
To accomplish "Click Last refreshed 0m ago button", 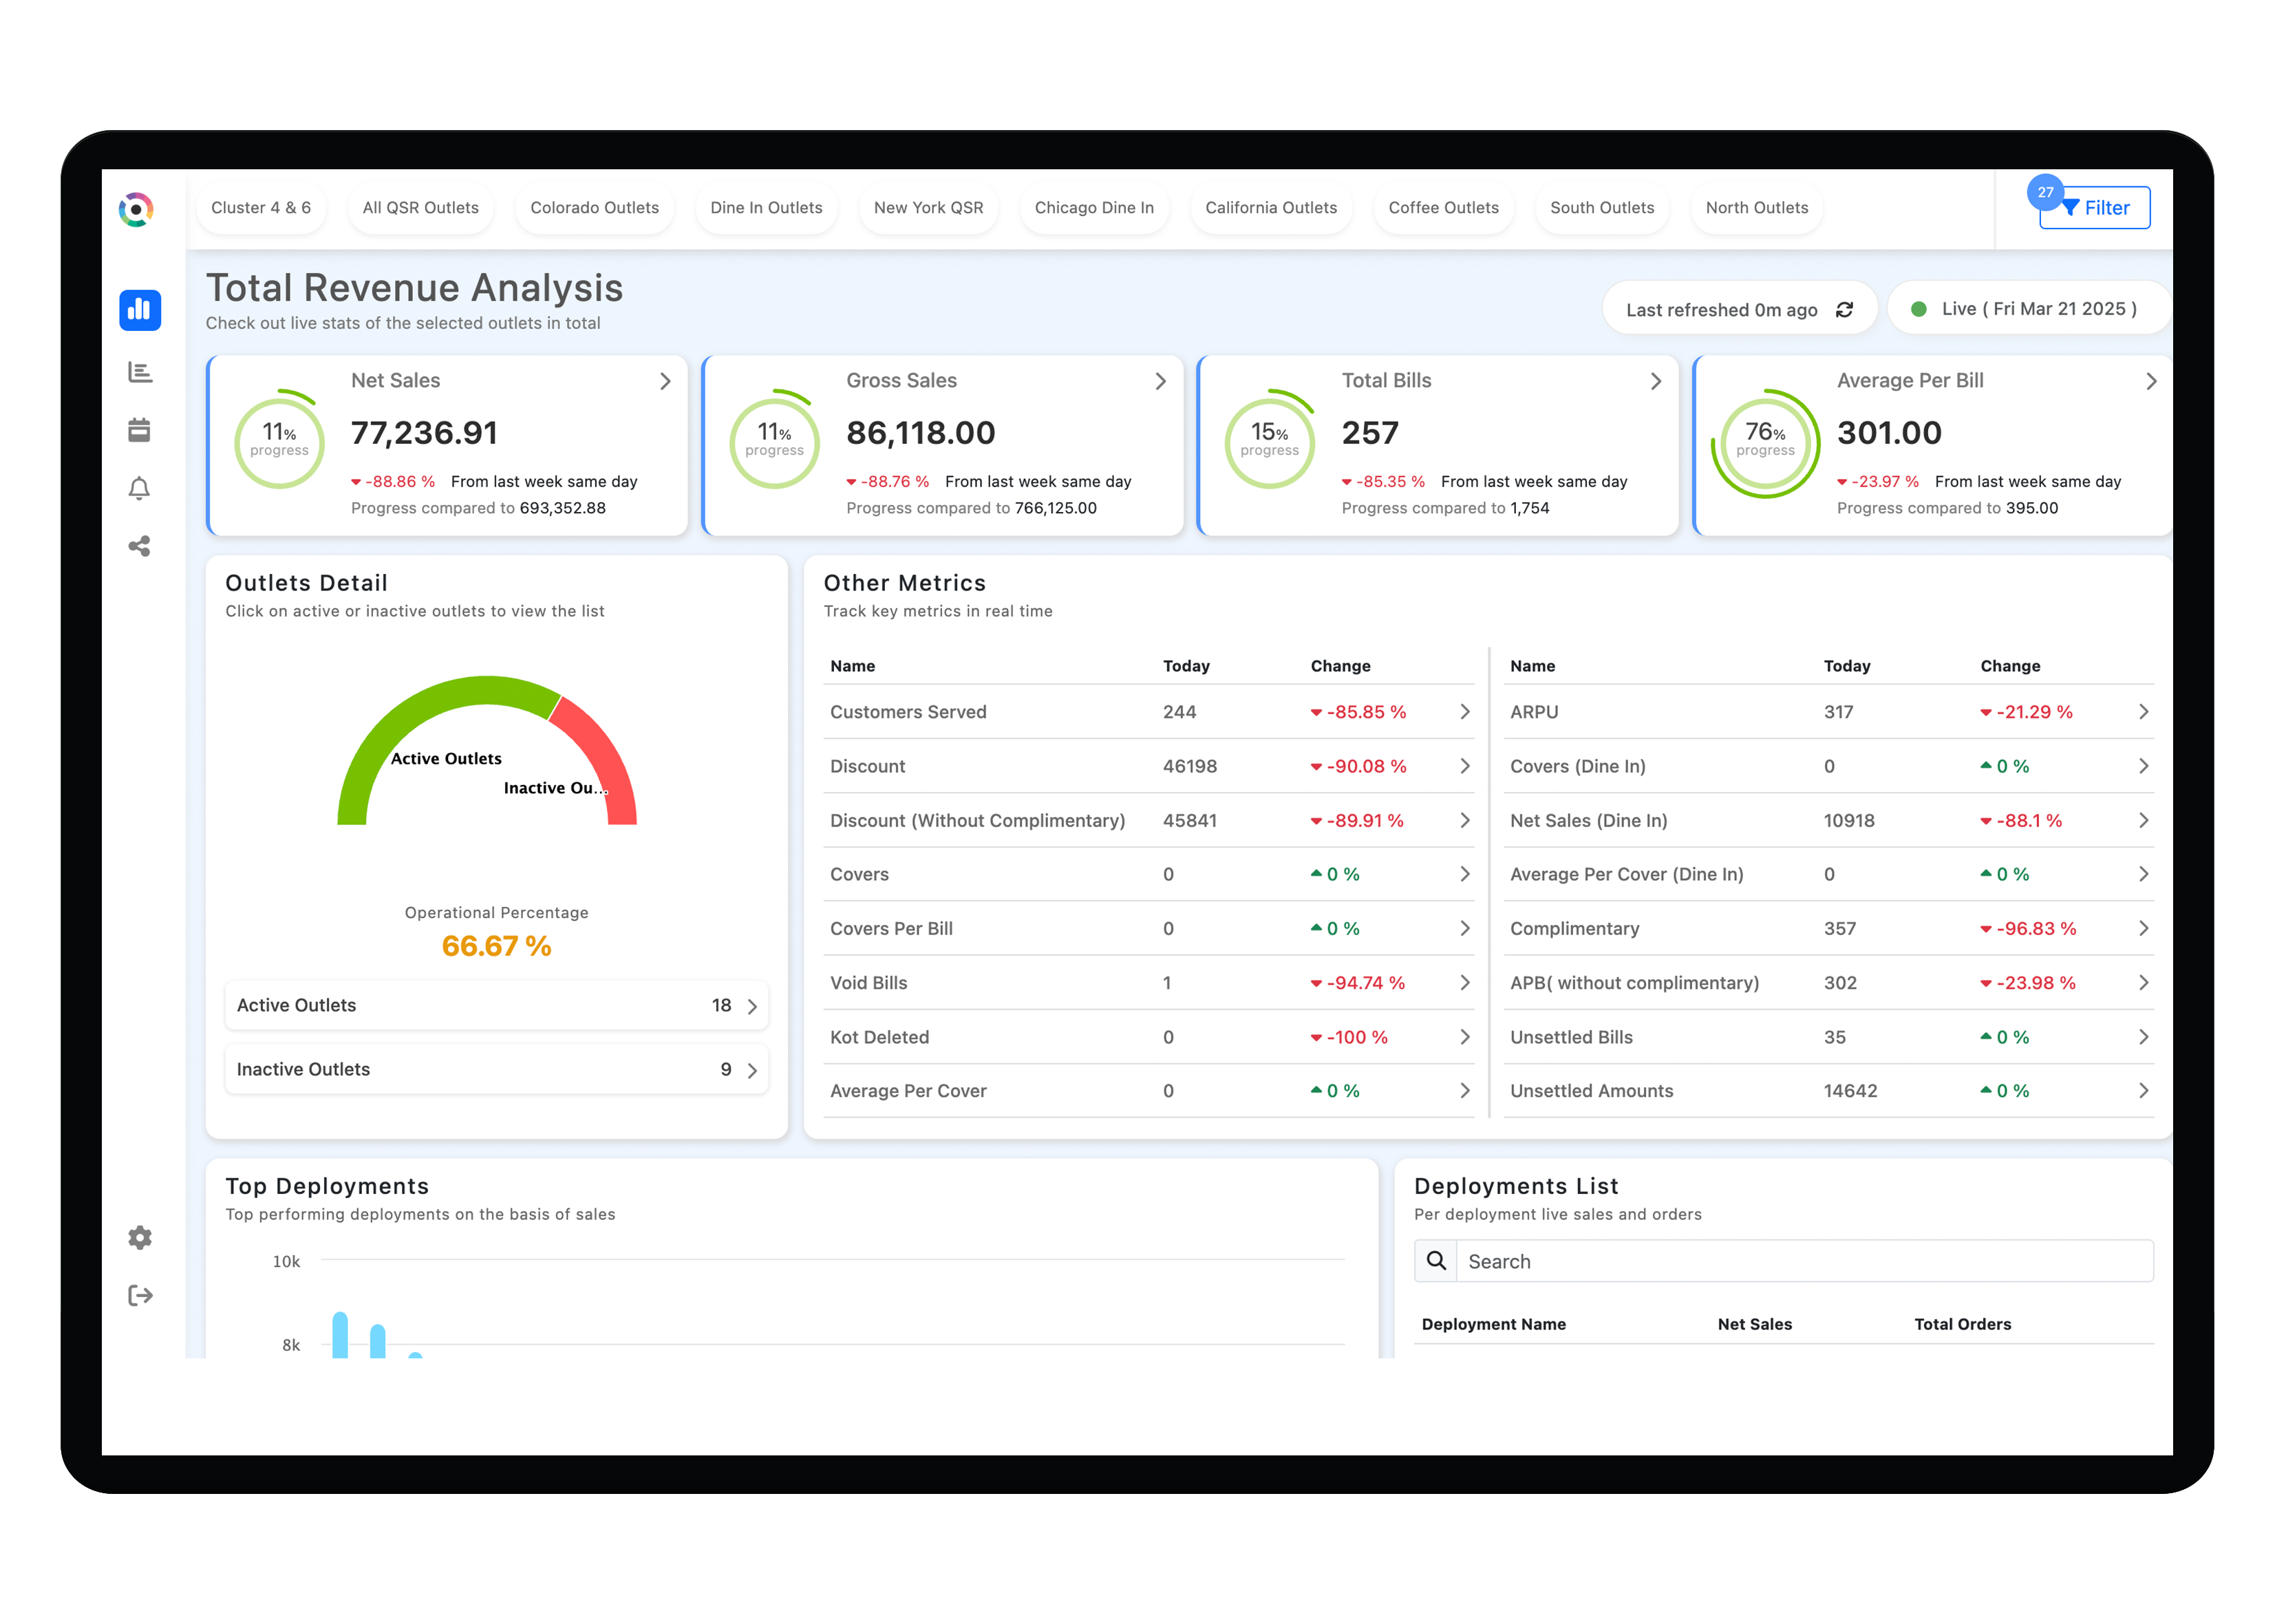I will point(1739,310).
